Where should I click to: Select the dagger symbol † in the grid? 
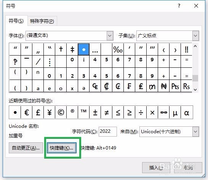pyautogui.click(x=61, y=49)
